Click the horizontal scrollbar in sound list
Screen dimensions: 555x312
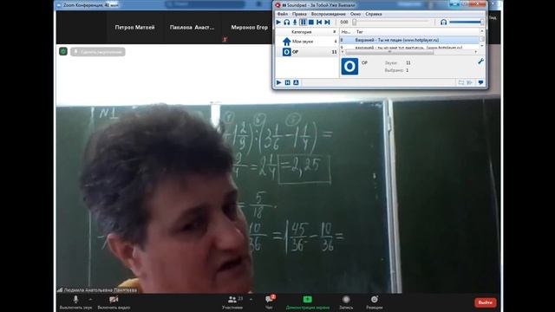(389, 52)
